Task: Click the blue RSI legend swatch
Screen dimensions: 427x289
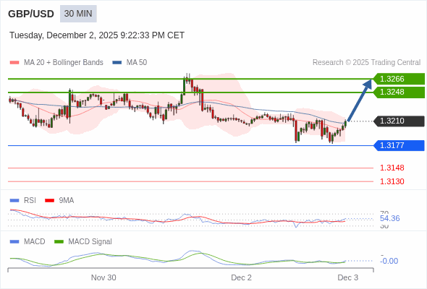Action: 14,201
